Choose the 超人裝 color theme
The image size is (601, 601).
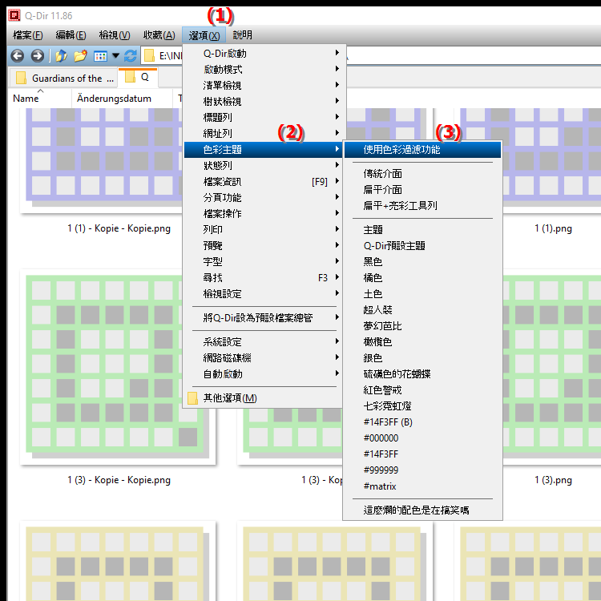[x=423, y=310]
